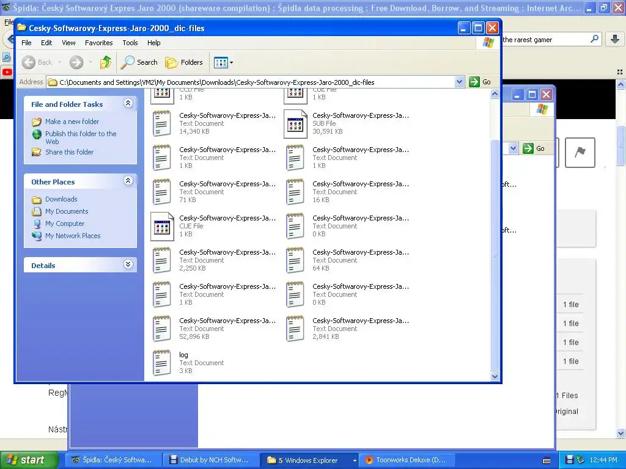The width and height of the screenshot is (626, 469).
Task: Click the browser search magnifier icon
Action: [x=594, y=39]
